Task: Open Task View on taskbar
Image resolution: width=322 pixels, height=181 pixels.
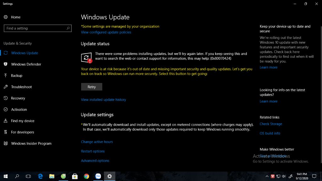Action: pyautogui.click(x=28, y=176)
